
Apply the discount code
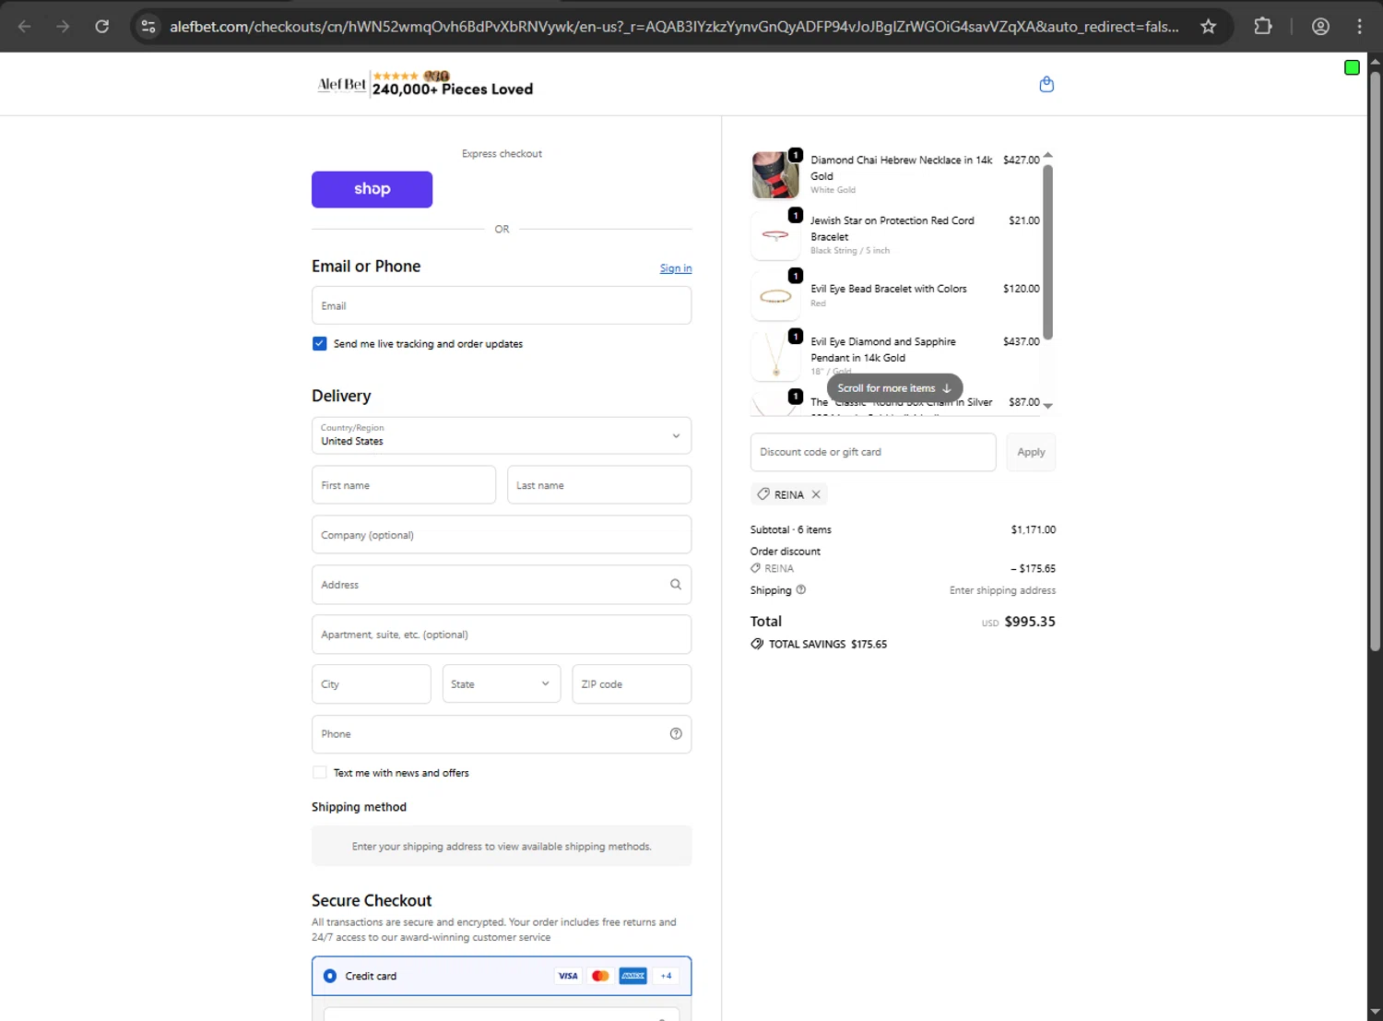click(1031, 452)
